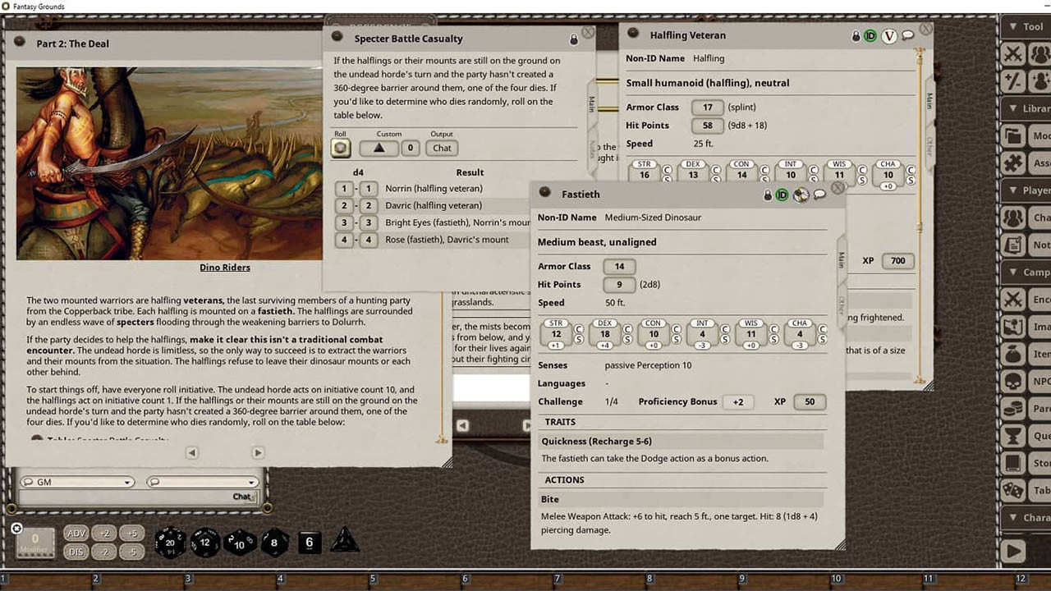Screen dimensions: 1051x591
Task: Open NPCs using the skull sidebar icon
Action: [1015, 380]
